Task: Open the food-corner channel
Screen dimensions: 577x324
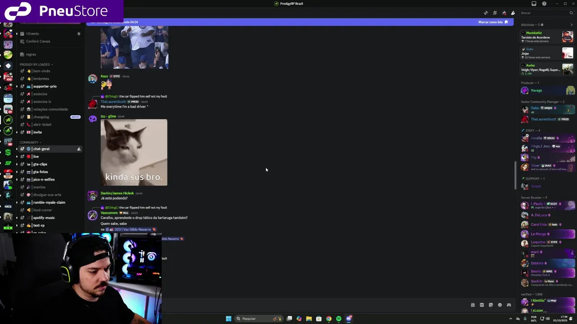Action: pyautogui.click(x=50, y=210)
